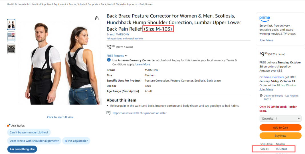The height and width of the screenshot is (154, 305).
Task: Open Back Braces breadcrumb category
Action: (x=146, y=4)
